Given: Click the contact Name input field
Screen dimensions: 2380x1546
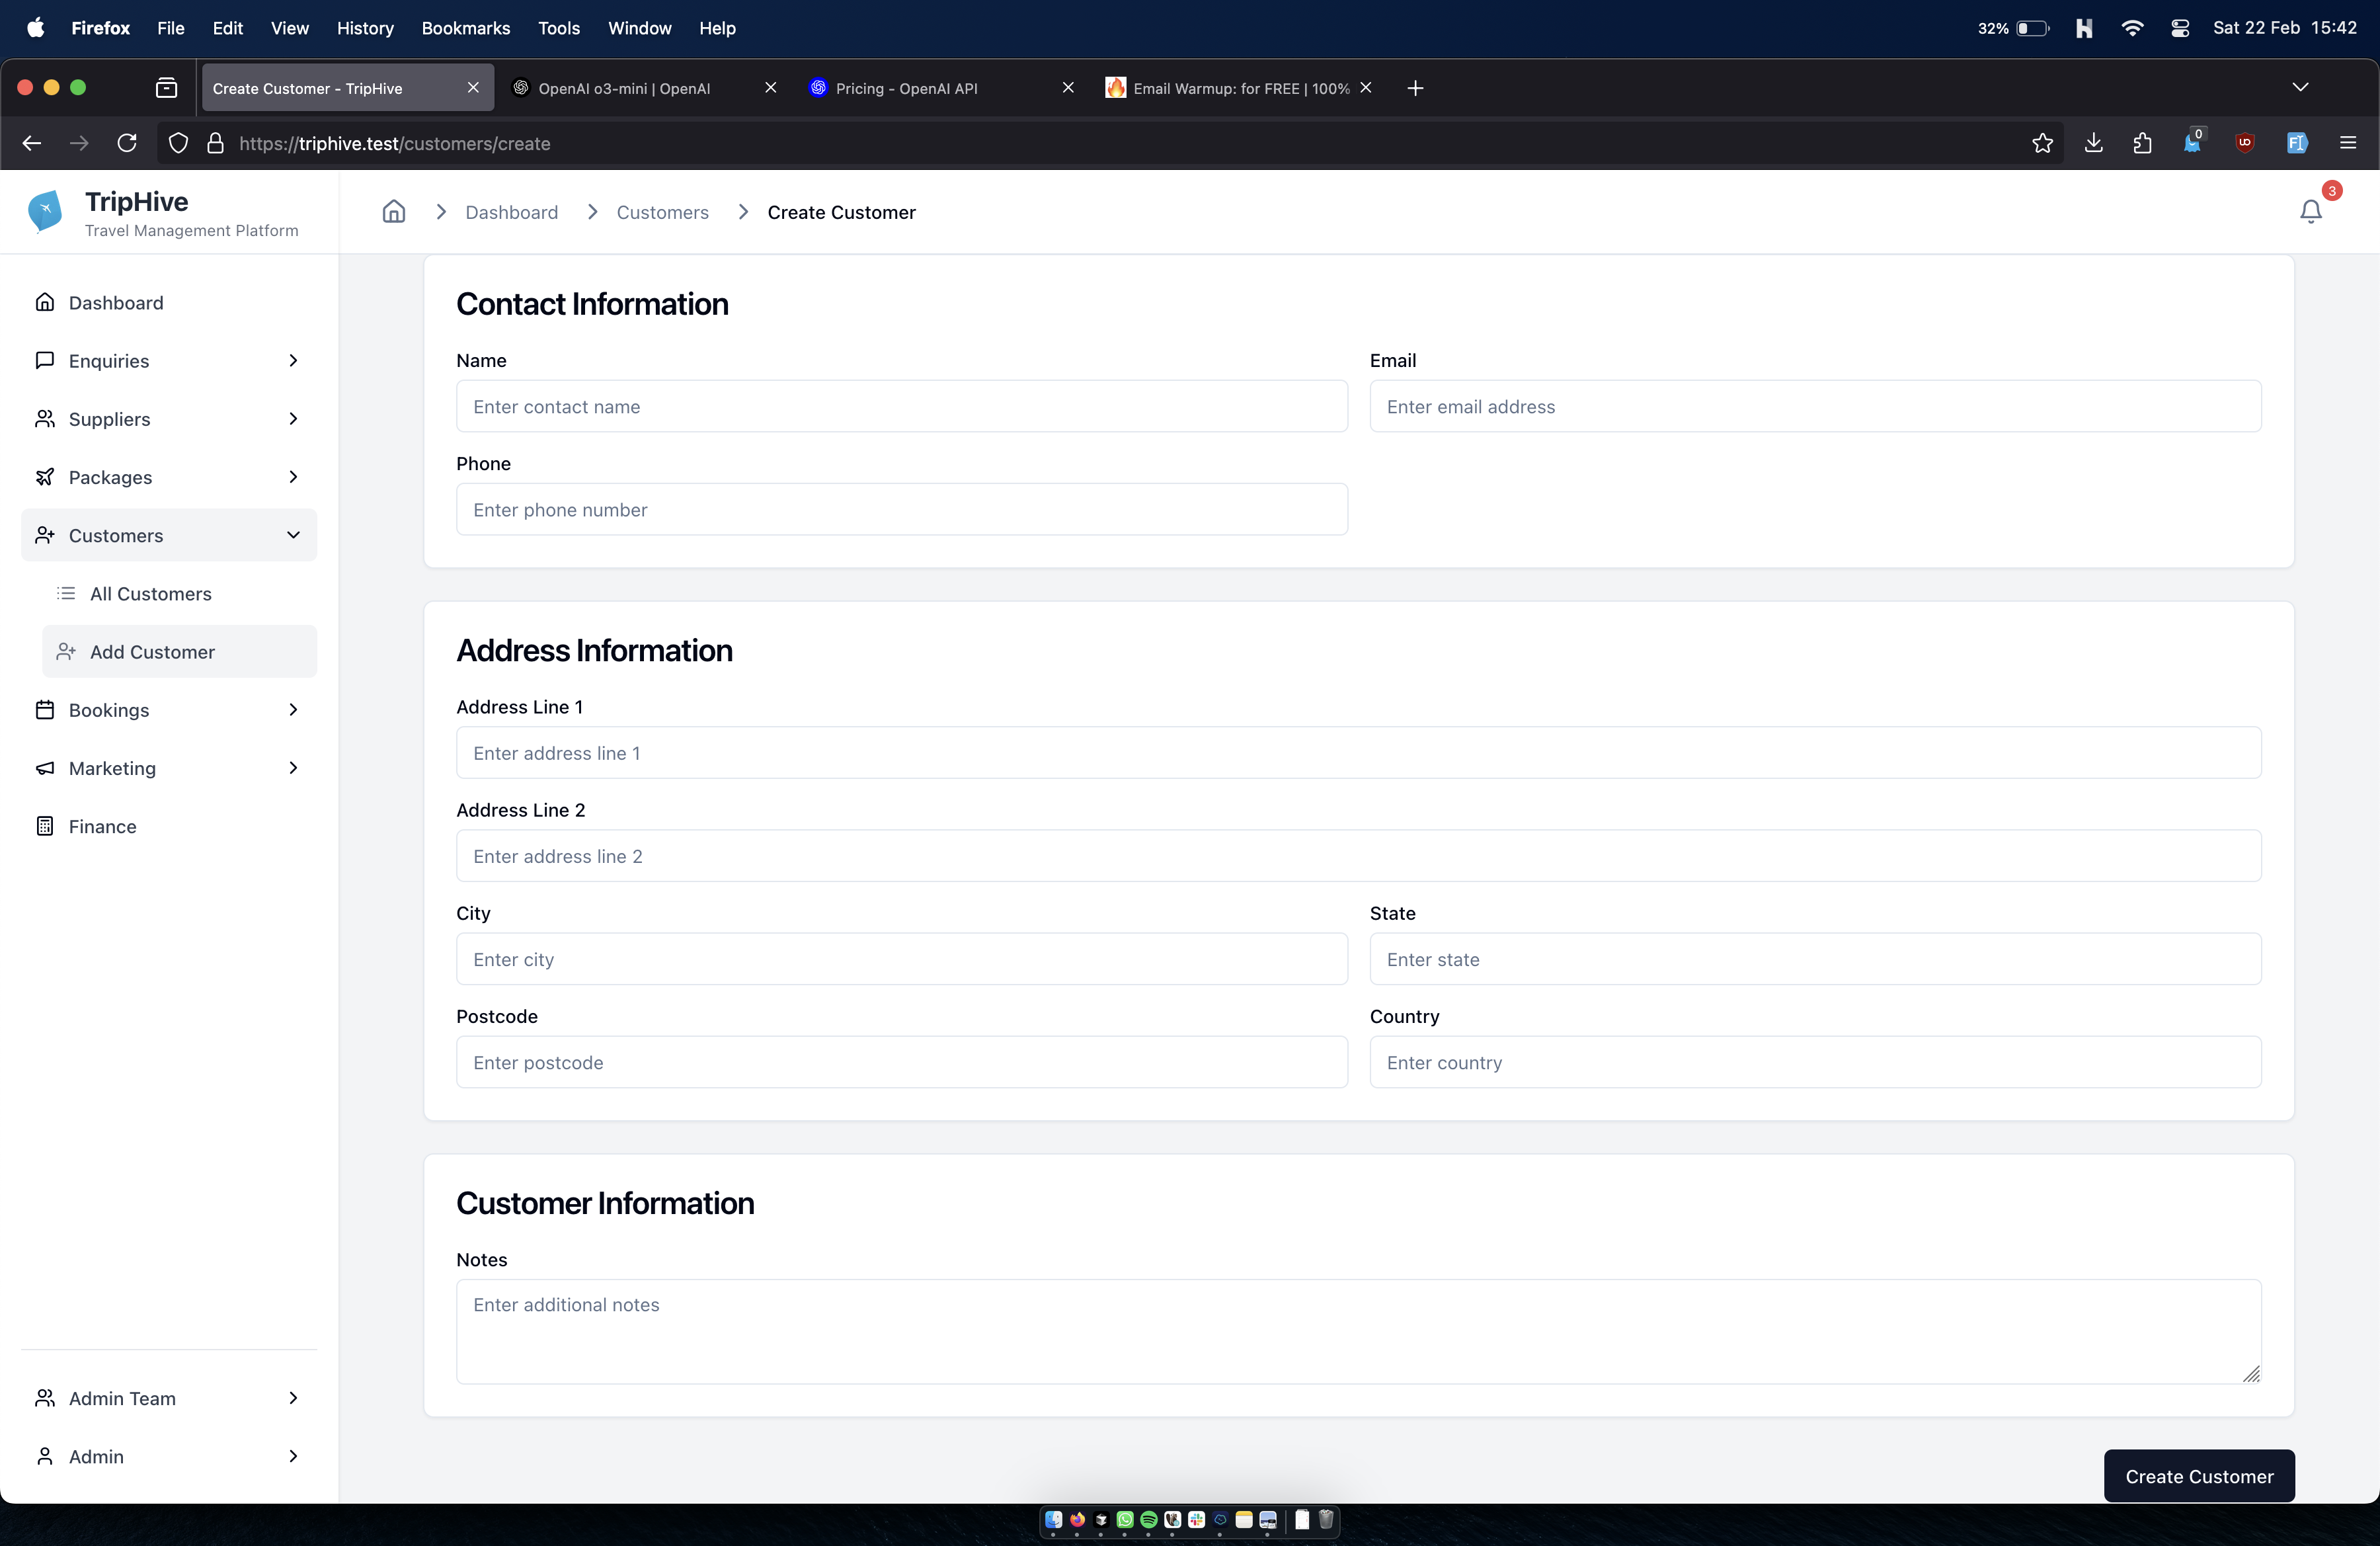Looking at the screenshot, I should (901, 406).
